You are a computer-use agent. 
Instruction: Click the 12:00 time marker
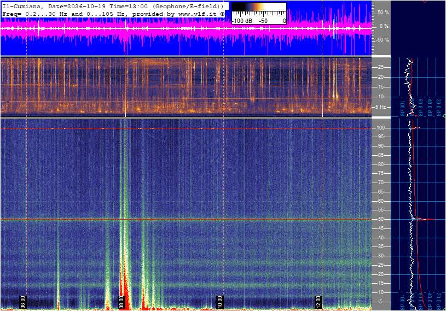point(318,302)
